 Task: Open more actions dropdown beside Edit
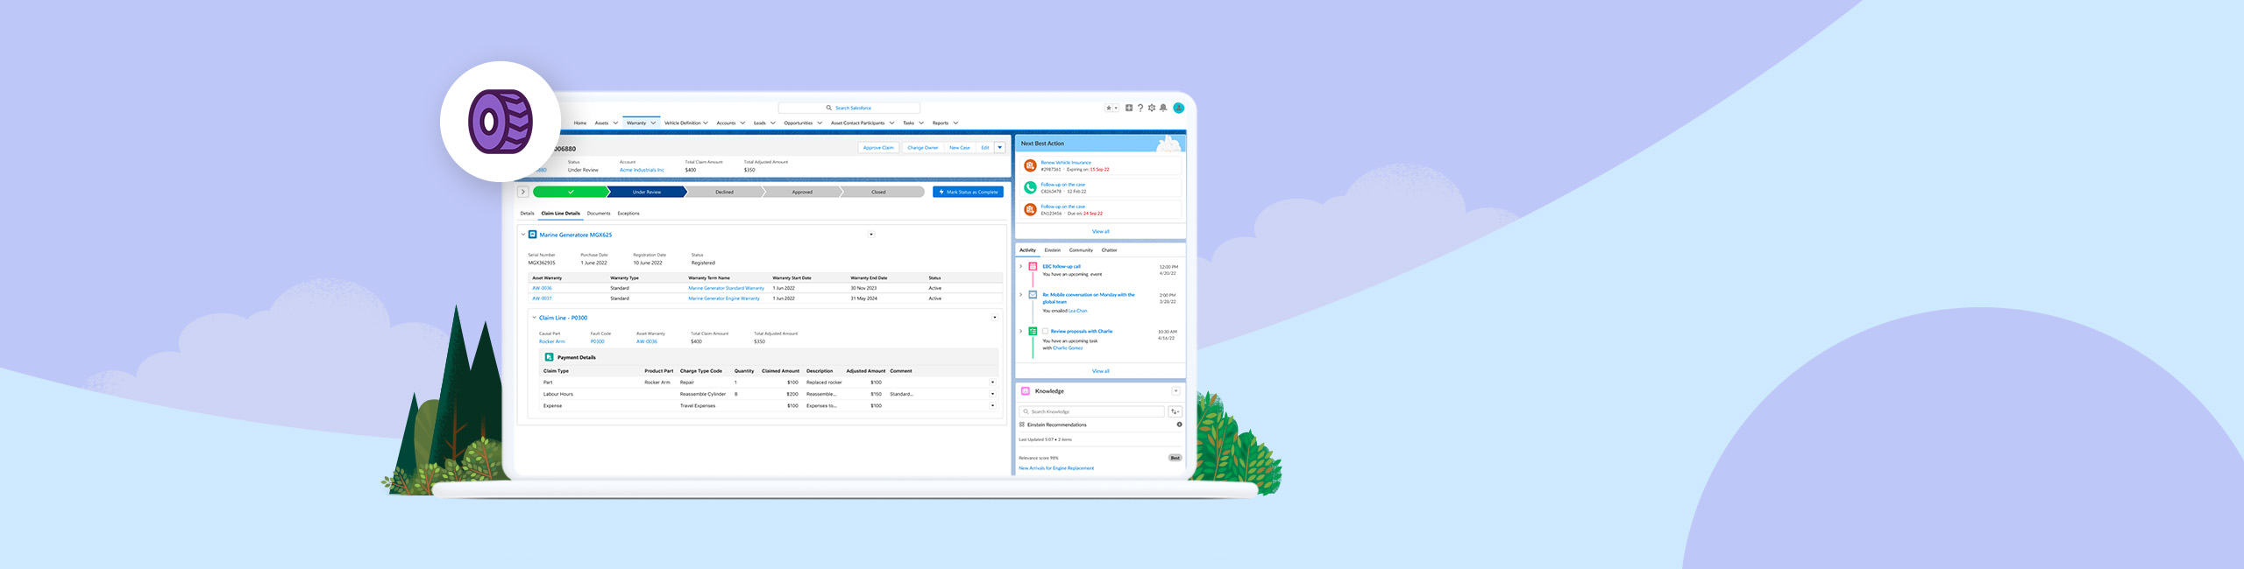[999, 148]
